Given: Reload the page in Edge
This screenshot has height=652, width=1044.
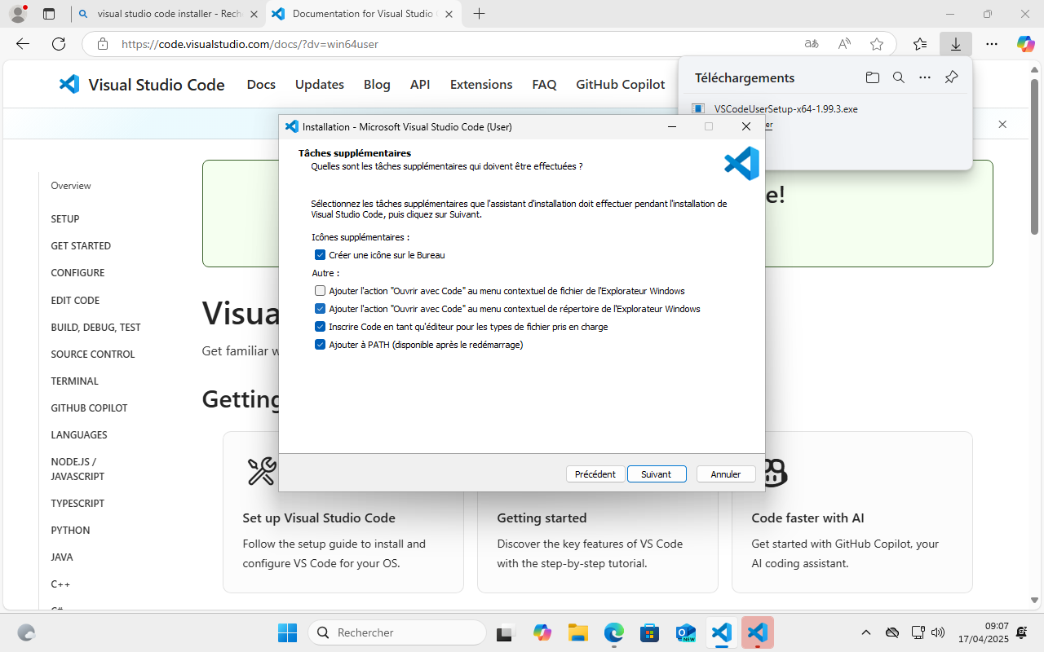Looking at the screenshot, I should tap(59, 44).
